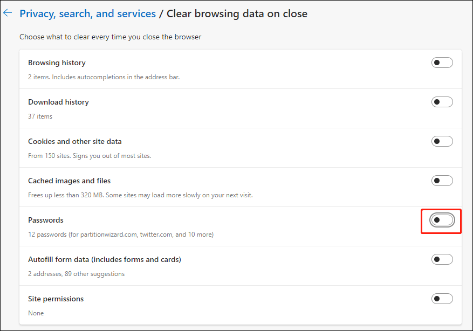473x331 pixels.
Task: Toggle Cookies and other site data on
Action: coord(442,141)
